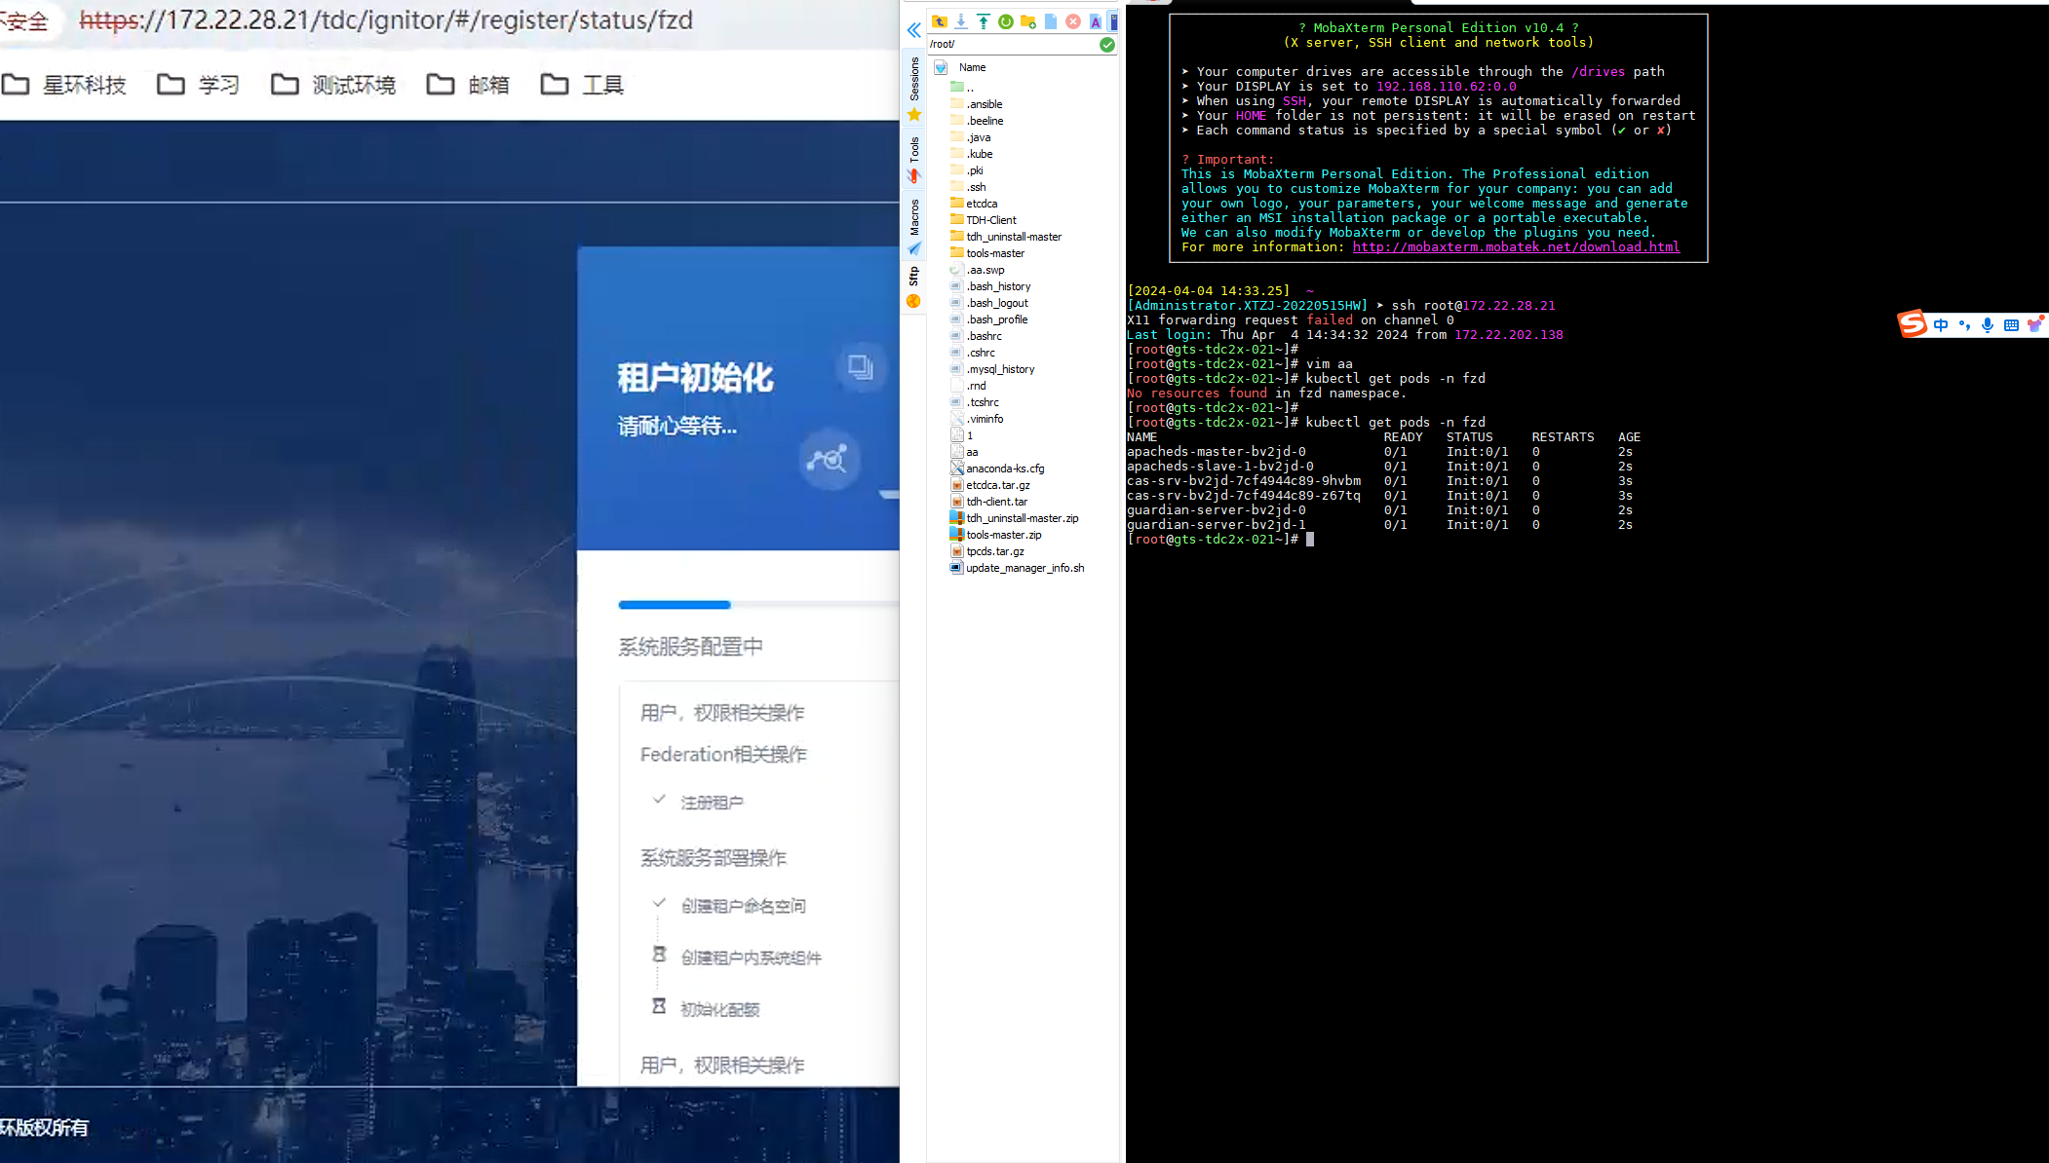Confirm the /root/ path with green checkmark
Image resolution: width=2049 pixels, height=1163 pixels.
coord(1107,44)
